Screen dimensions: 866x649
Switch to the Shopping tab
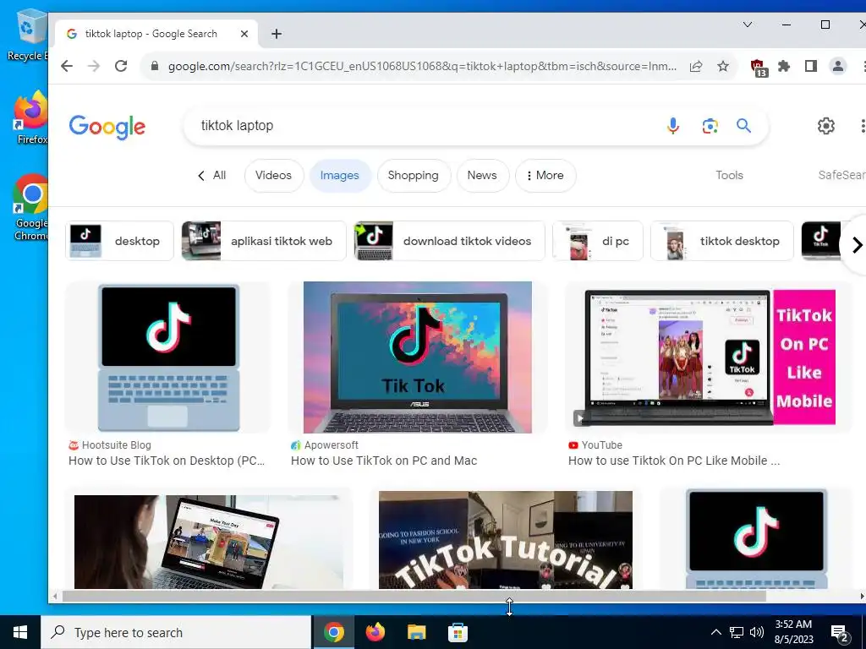(x=413, y=176)
